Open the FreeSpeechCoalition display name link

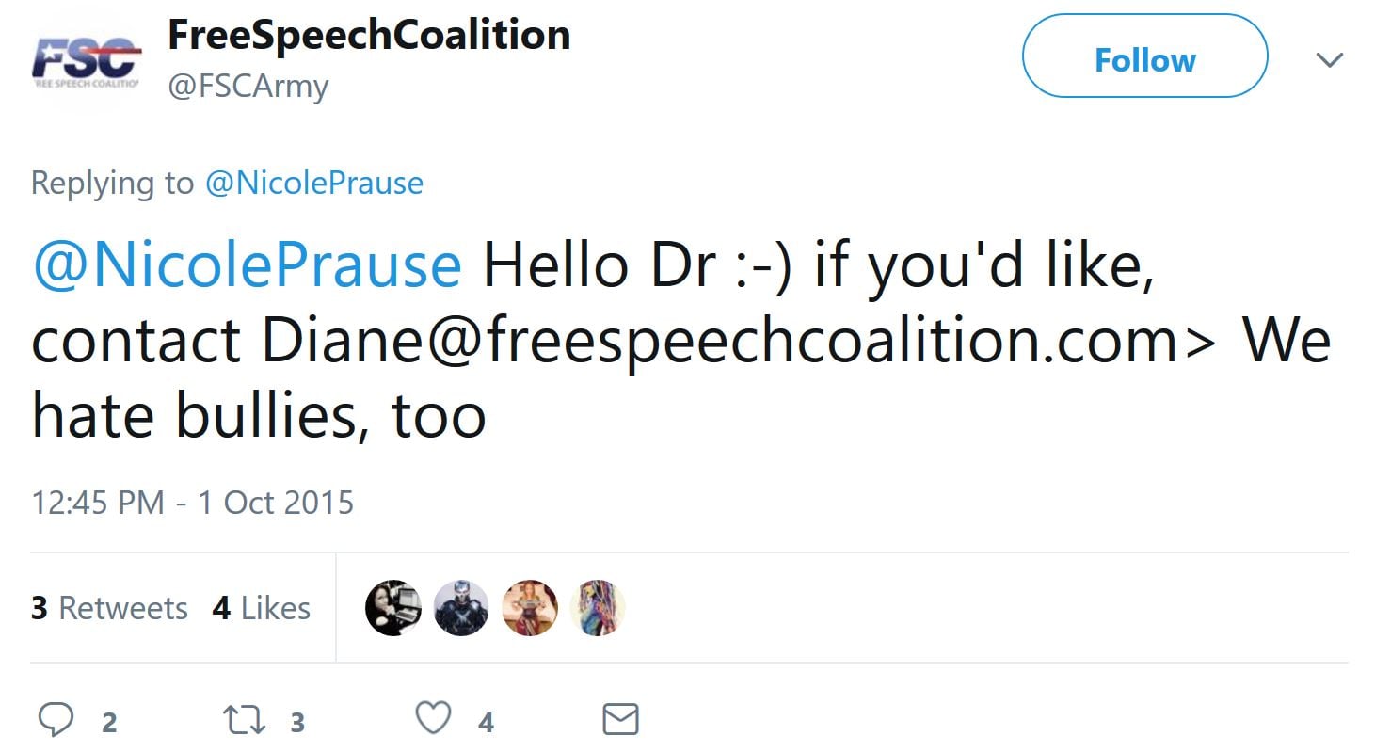coord(369,36)
